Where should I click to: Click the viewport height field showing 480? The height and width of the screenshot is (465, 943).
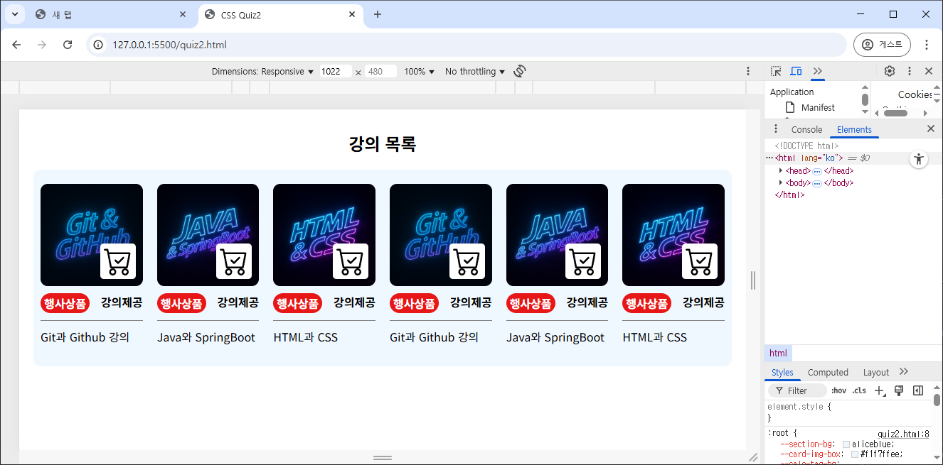(x=380, y=72)
